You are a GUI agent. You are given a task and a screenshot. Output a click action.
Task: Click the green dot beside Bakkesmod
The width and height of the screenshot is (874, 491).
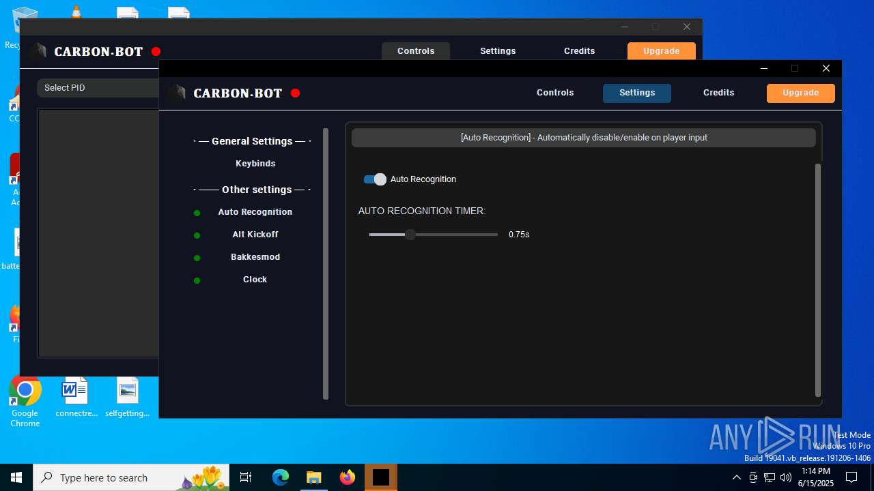[197, 258]
